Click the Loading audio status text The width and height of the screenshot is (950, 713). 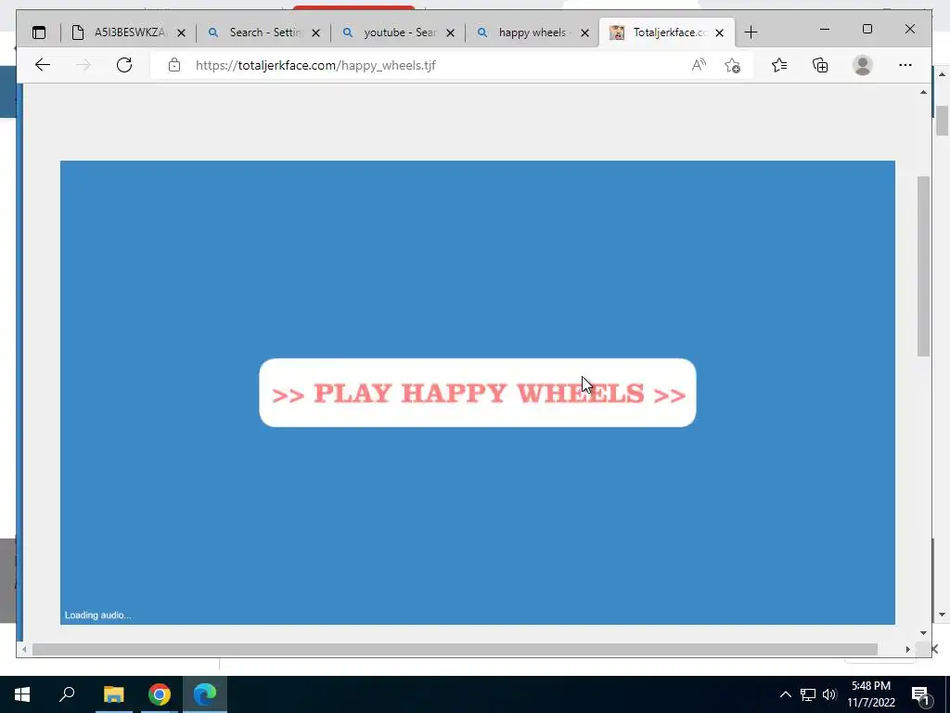tap(98, 616)
